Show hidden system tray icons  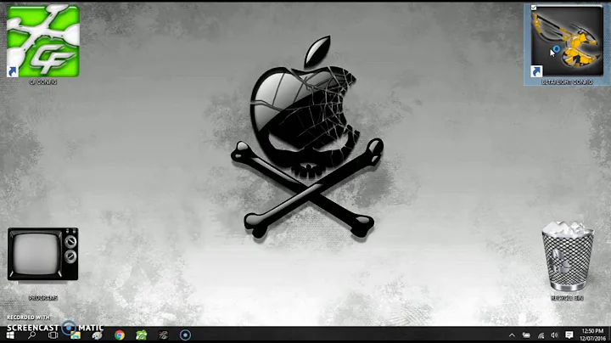tap(512, 335)
